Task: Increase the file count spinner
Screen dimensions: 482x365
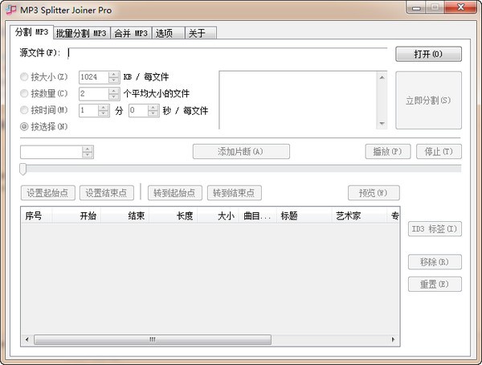Action: (x=114, y=91)
